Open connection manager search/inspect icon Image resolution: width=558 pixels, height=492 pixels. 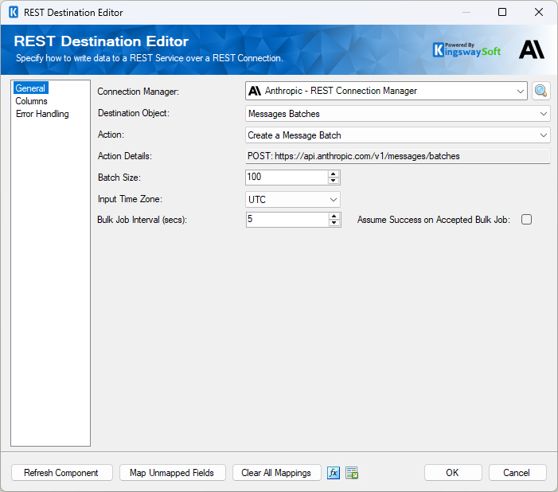coord(541,91)
